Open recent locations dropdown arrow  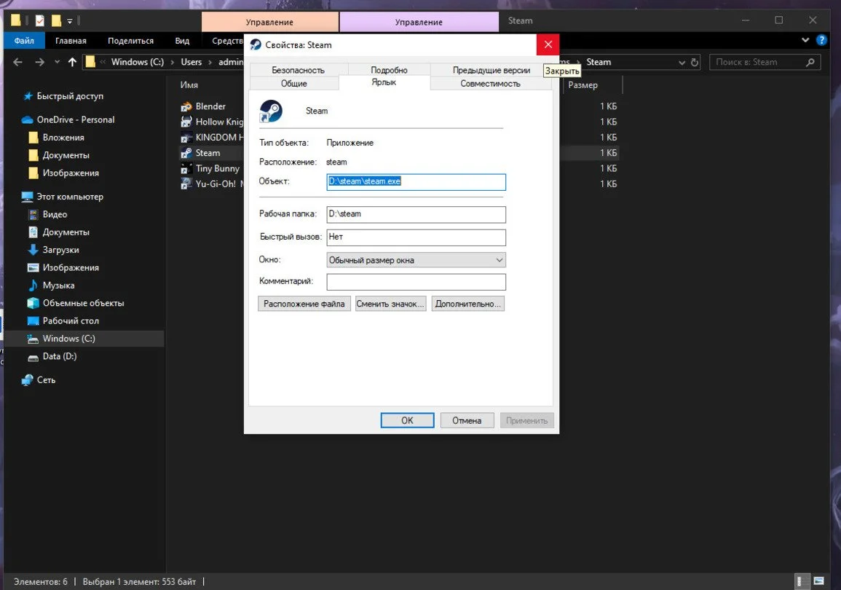click(57, 62)
